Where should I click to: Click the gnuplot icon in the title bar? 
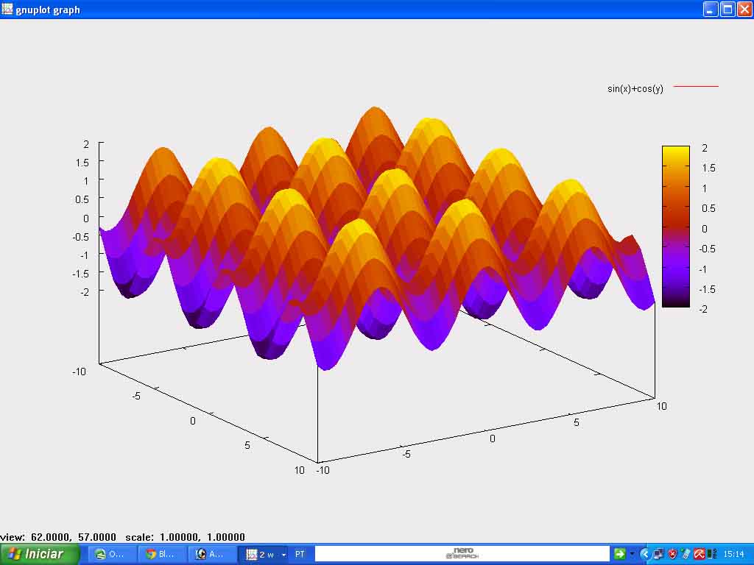pyautogui.click(x=8, y=10)
